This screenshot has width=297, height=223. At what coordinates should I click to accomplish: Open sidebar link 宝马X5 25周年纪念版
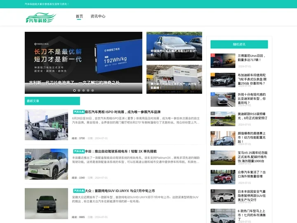coord(253,157)
